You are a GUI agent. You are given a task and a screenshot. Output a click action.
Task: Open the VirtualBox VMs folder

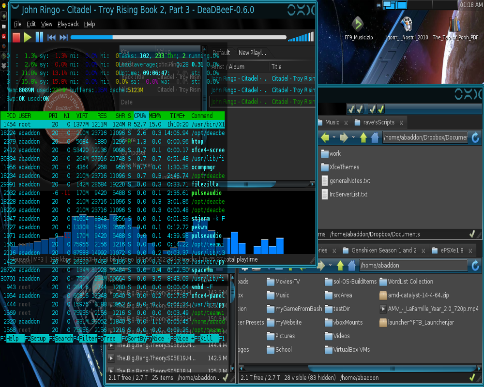[x=347, y=349]
